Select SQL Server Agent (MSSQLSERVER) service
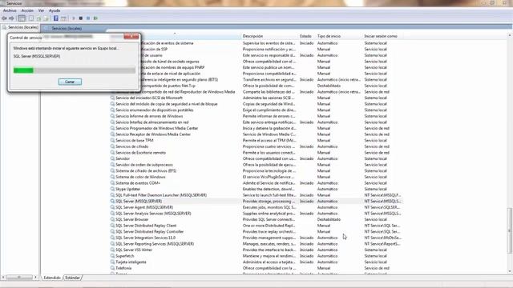Screen dimensions: 513x288 (x=144, y=207)
